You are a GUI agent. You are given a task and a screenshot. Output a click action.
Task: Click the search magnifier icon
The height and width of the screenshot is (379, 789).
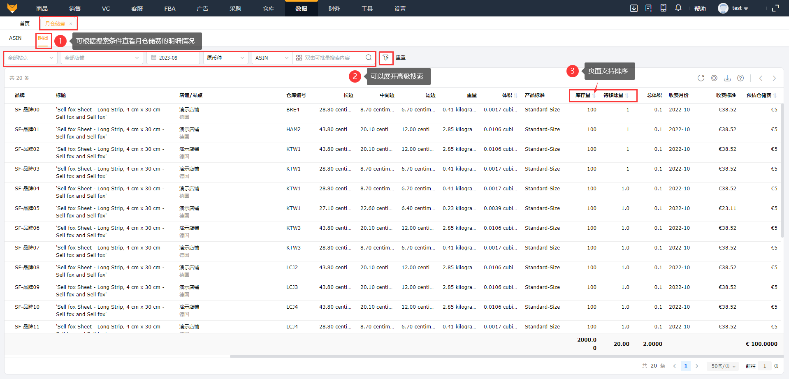pos(369,58)
